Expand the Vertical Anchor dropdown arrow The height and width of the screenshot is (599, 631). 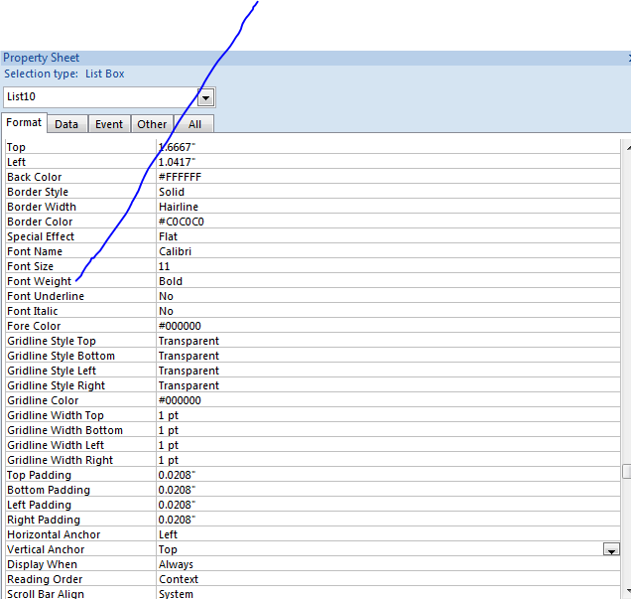[611, 549]
